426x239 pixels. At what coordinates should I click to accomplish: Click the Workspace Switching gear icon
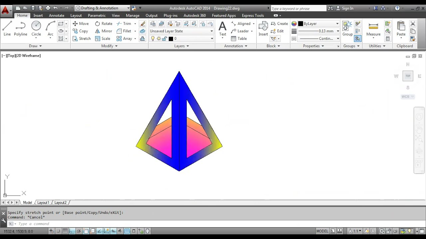pyautogui.click(x=382, y=231)
